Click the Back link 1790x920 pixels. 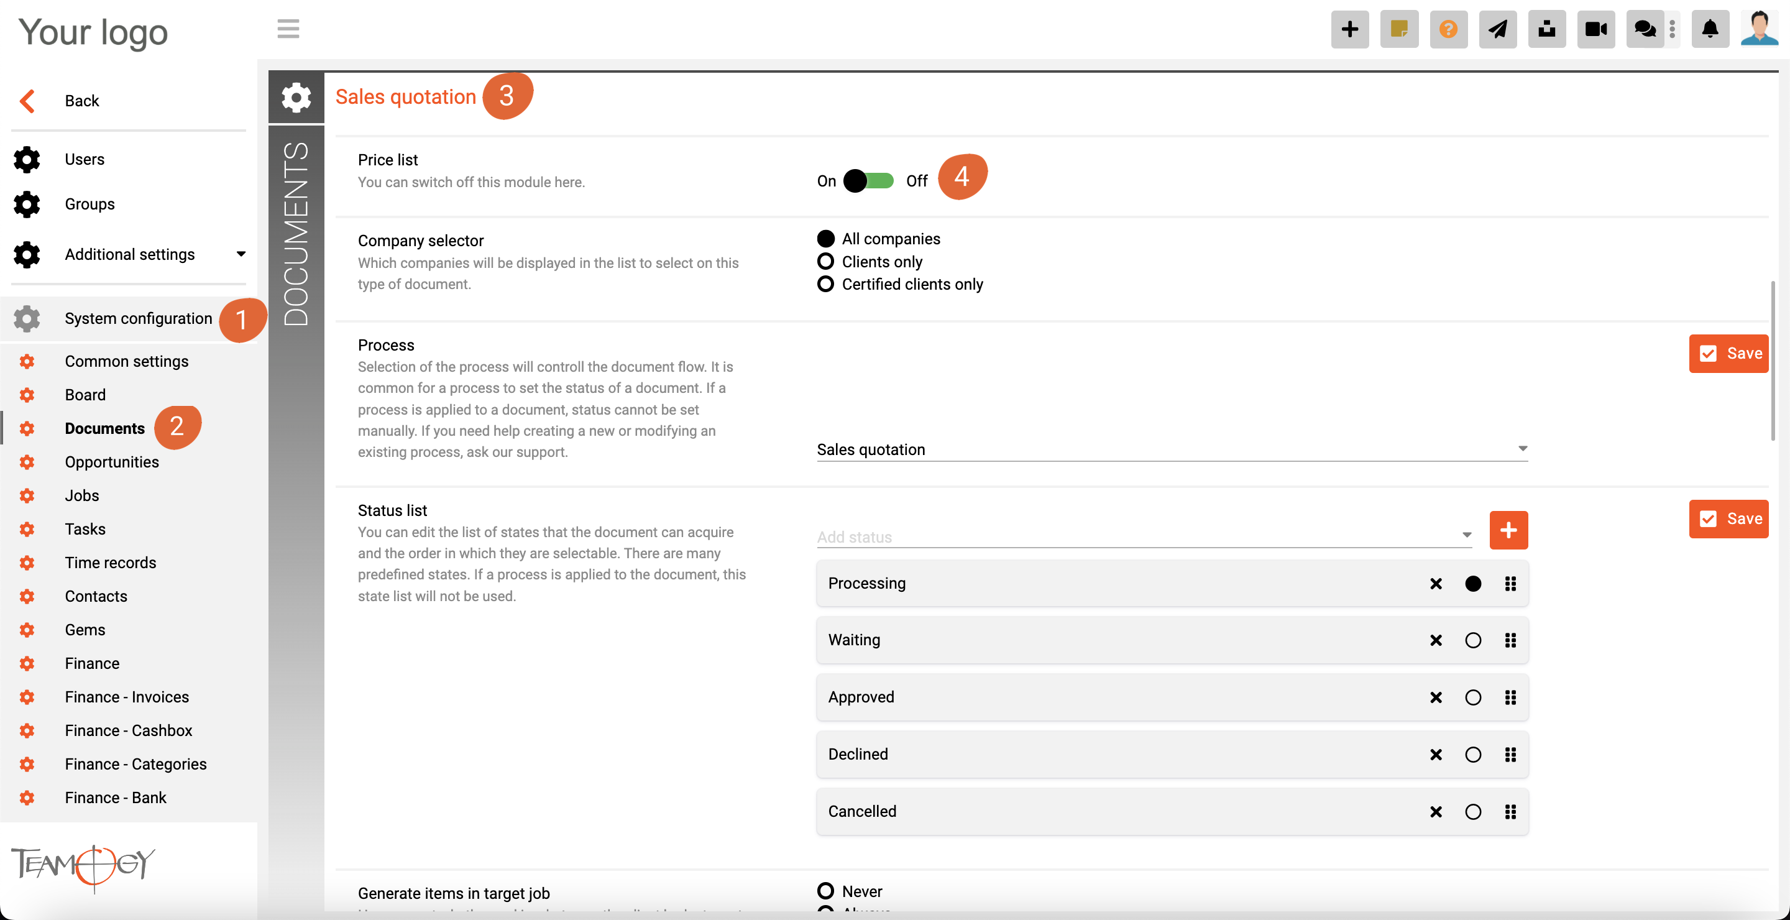coord(82,101)
